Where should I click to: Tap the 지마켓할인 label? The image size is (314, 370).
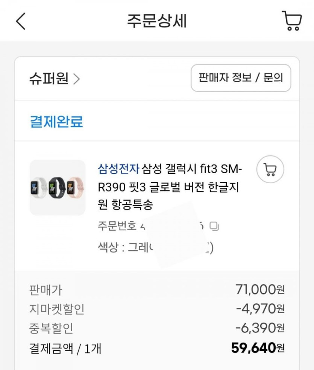(57, 309)
